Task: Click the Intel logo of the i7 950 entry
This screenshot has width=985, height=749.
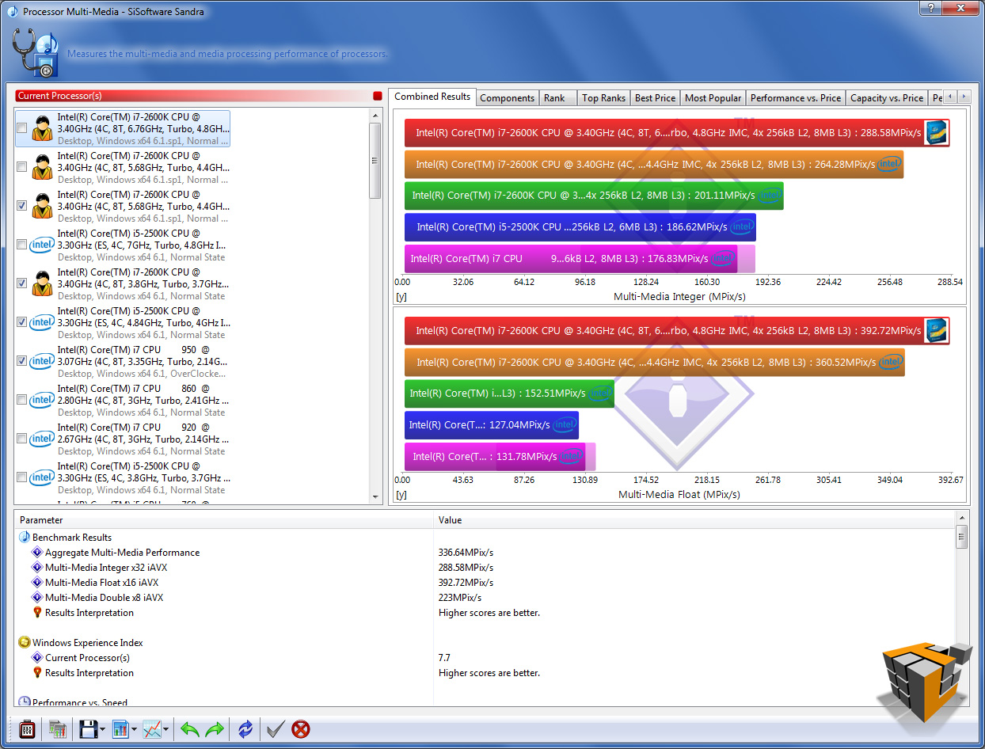Action: click(42, 360)
